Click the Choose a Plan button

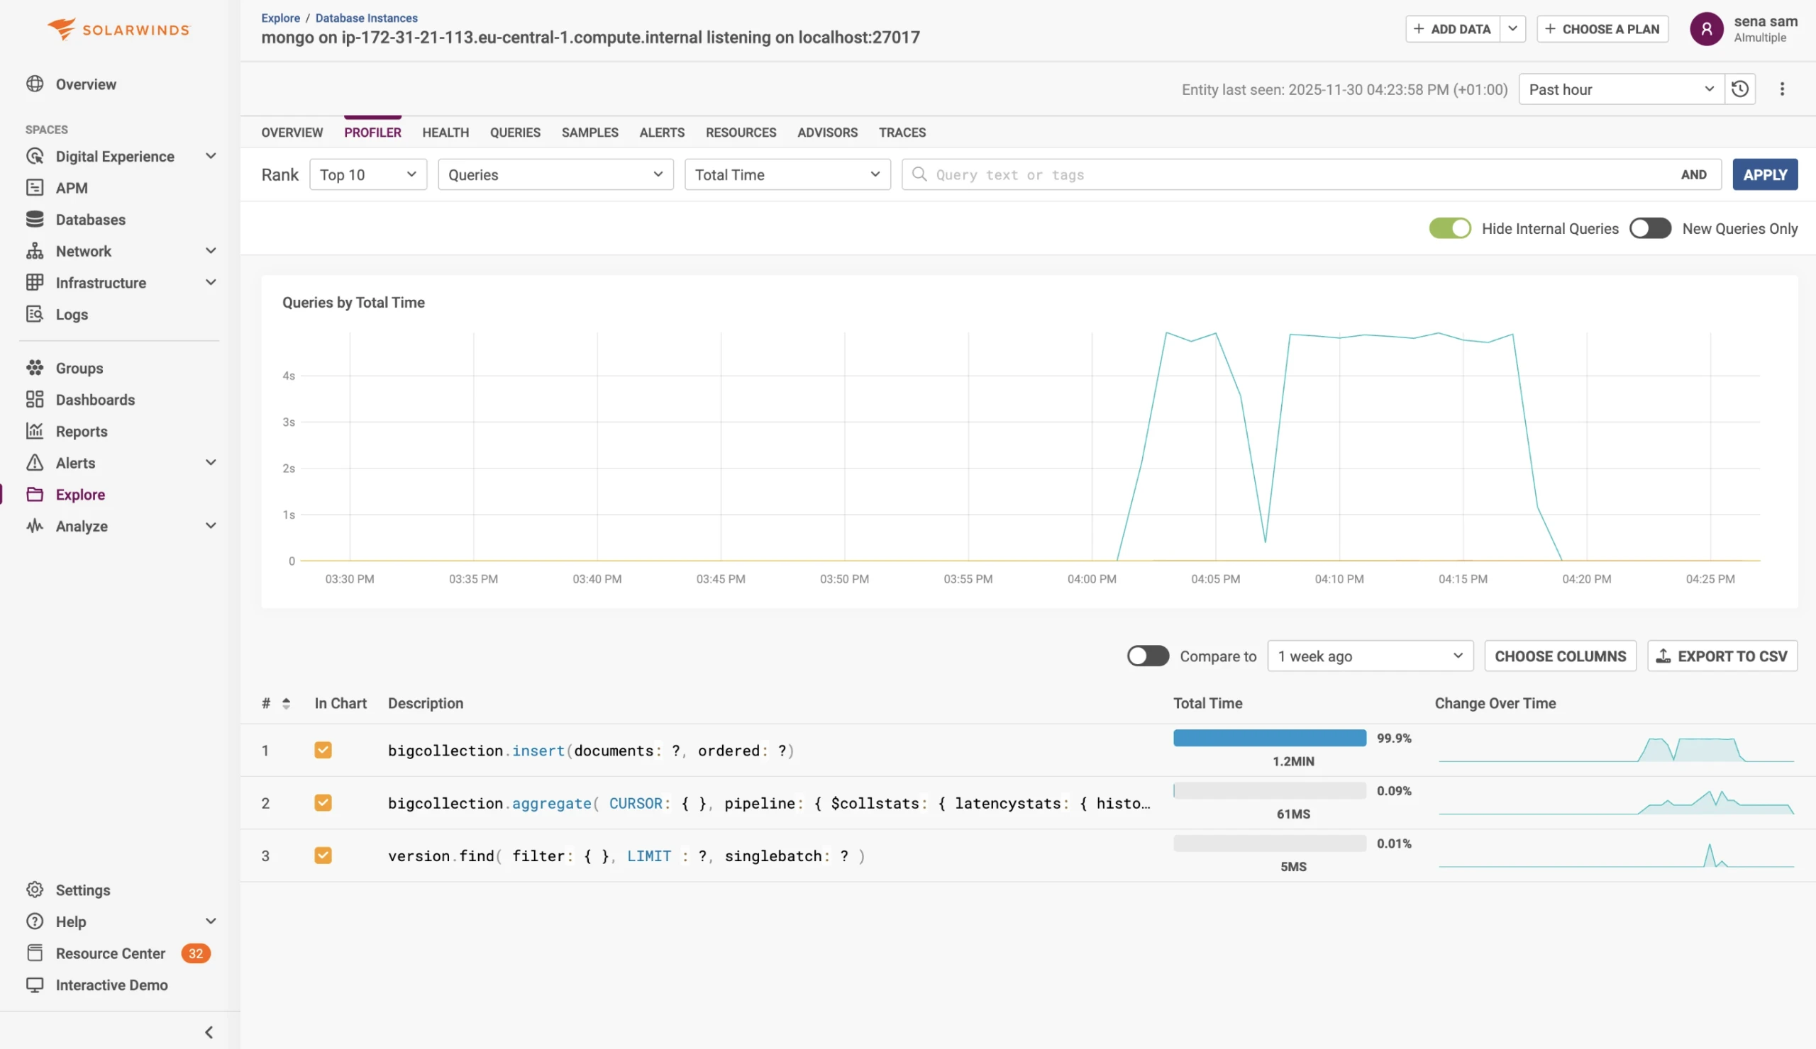(1602, 29)
